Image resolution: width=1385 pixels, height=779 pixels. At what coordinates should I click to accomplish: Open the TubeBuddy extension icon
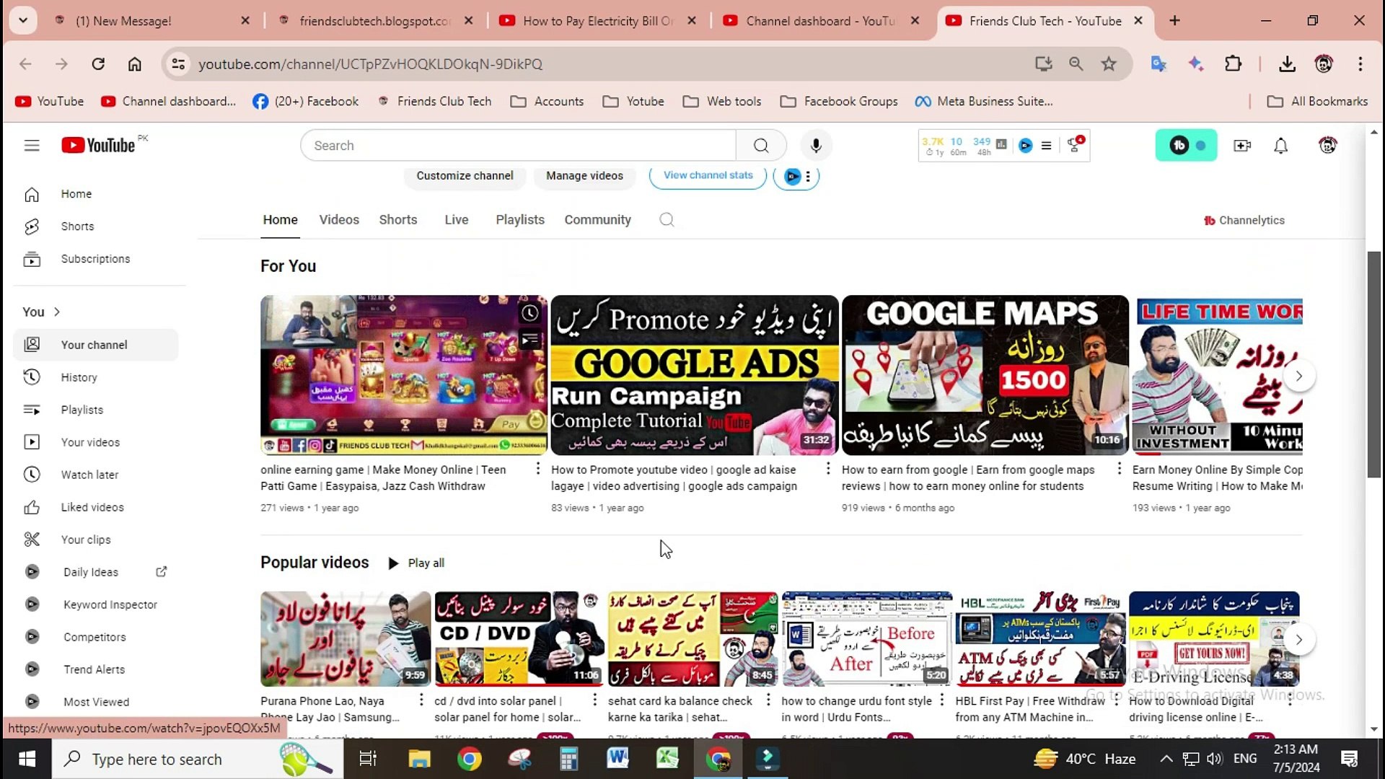pyautogui.click(x=1186, y=145)
